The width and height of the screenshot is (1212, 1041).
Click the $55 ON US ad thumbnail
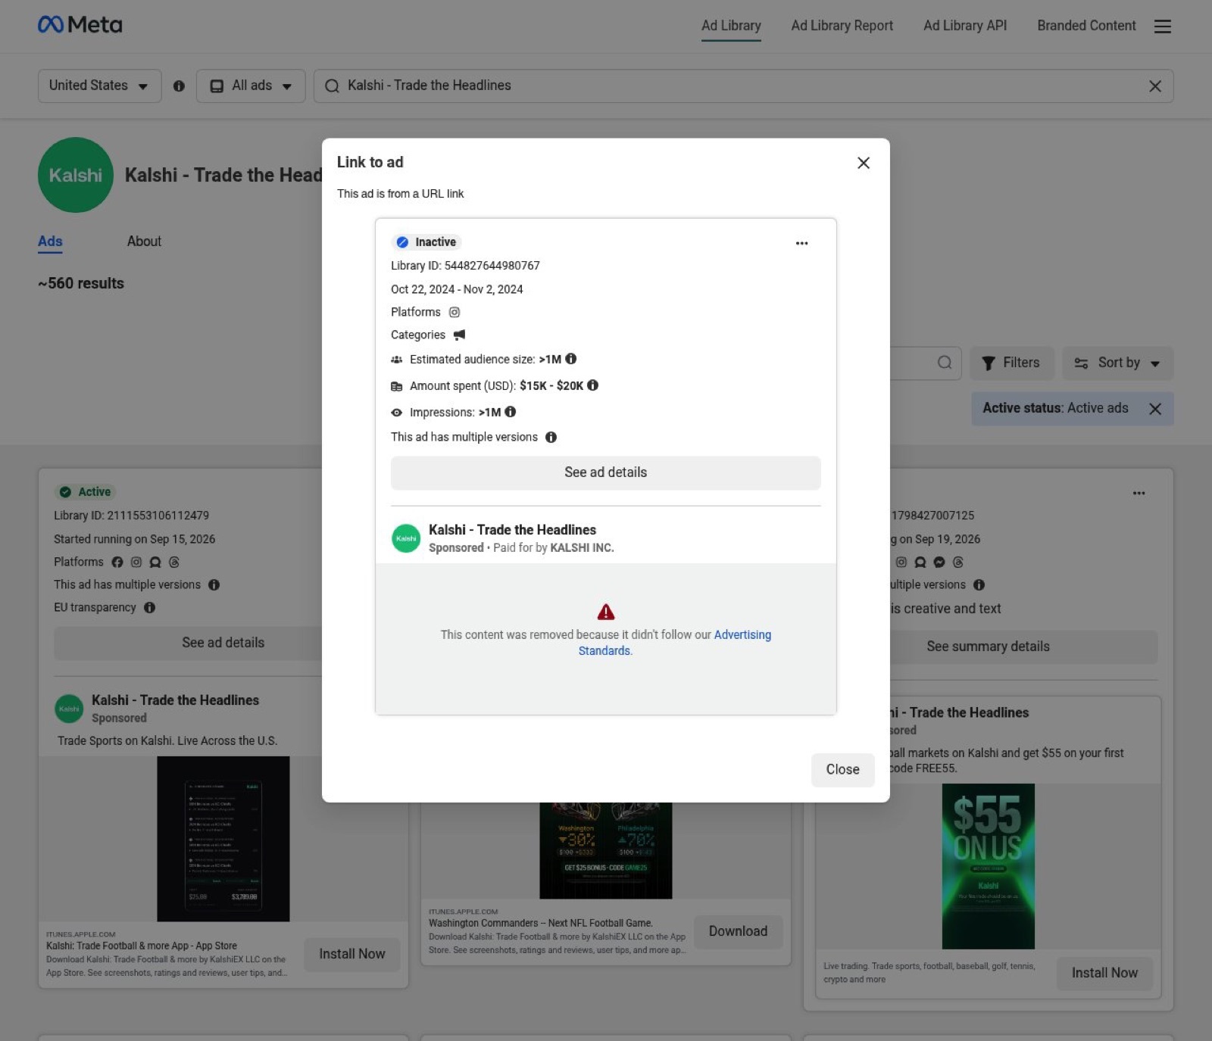(988, 866)
